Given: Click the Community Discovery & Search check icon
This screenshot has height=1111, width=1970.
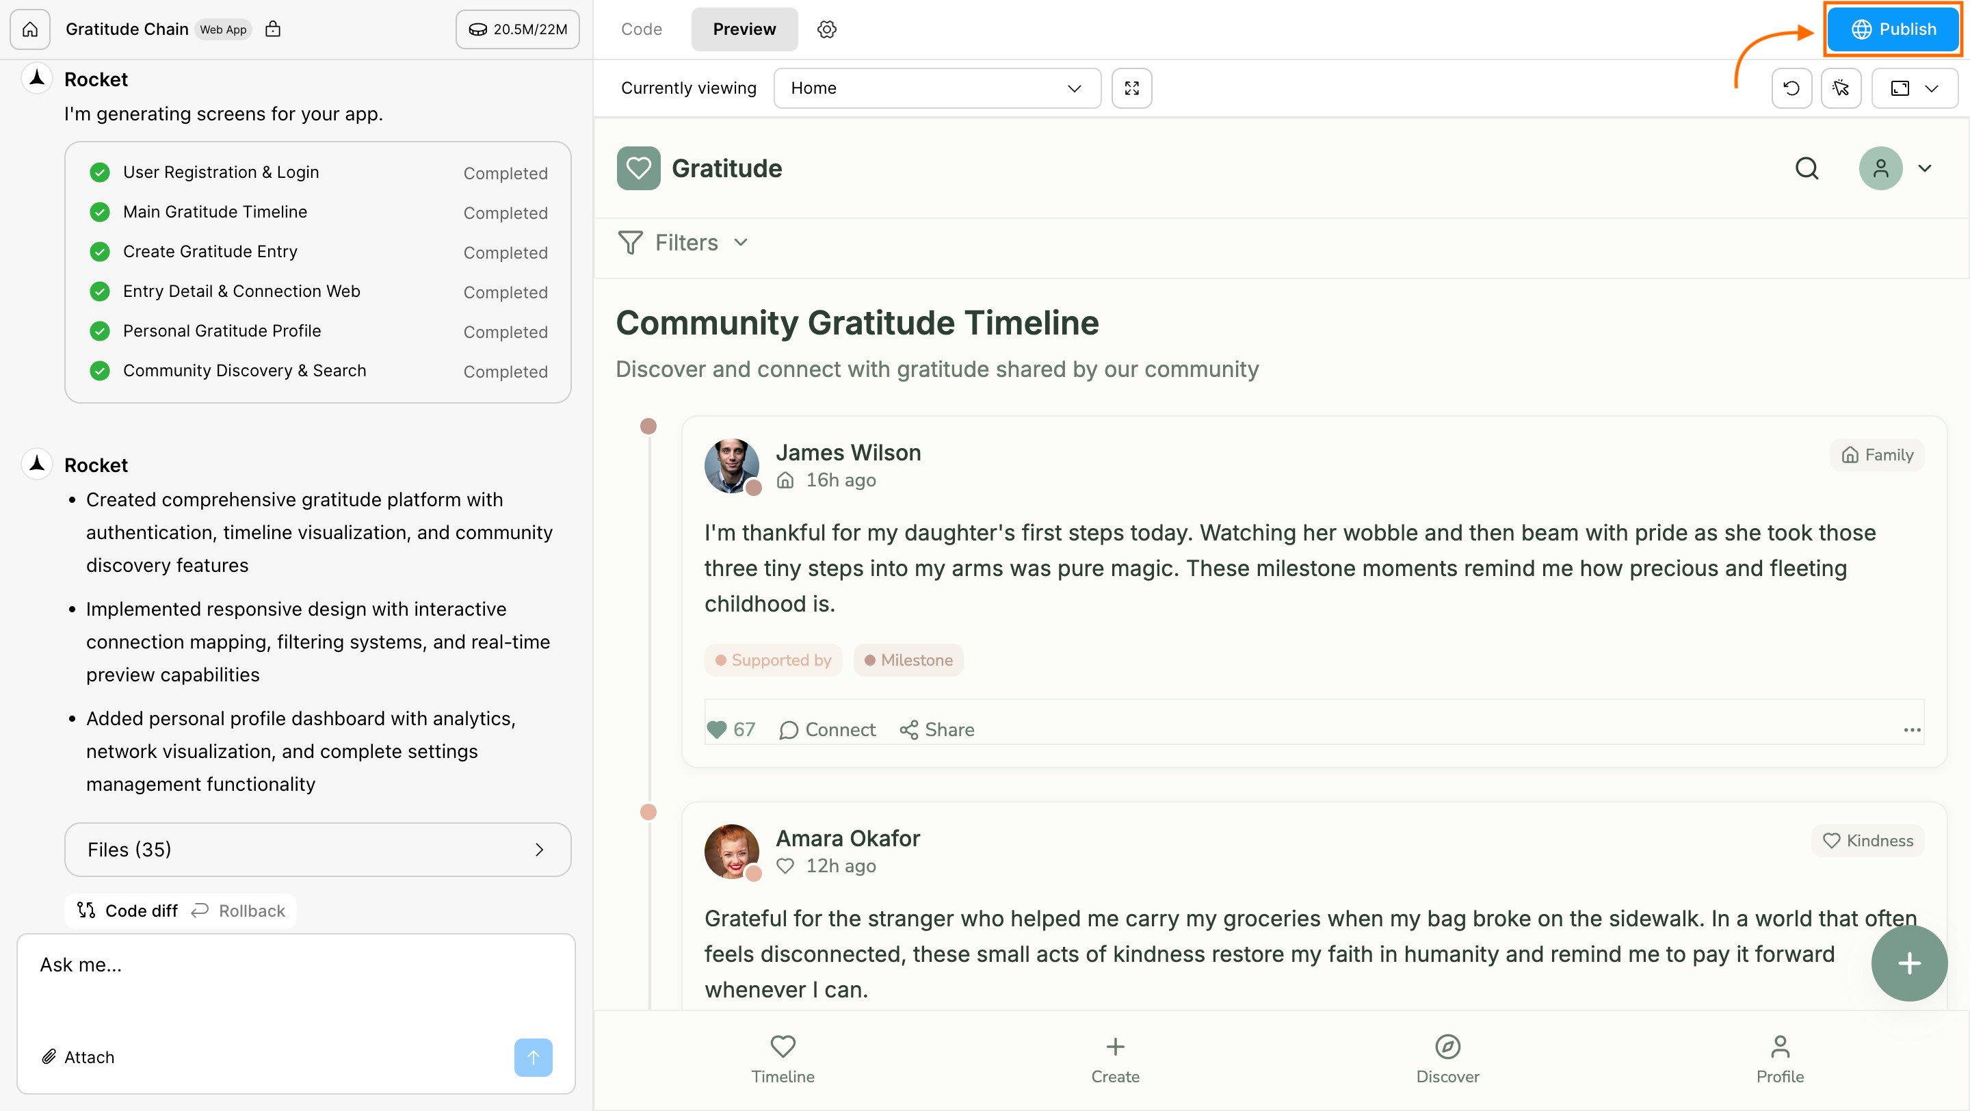Looking at the screenshot, I should tap(99, 371).
